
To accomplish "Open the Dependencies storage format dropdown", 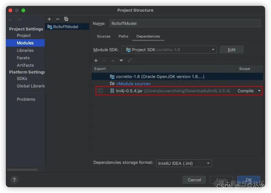I will pos(184,163).
